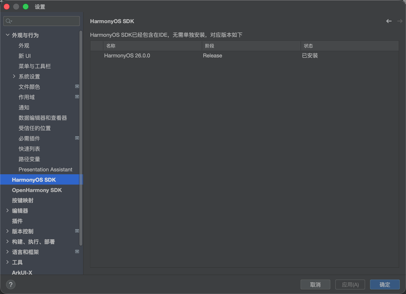Select 按键映射 in the settings tree
The width and height of the screenshot is (406, 294).
[23, 200]
